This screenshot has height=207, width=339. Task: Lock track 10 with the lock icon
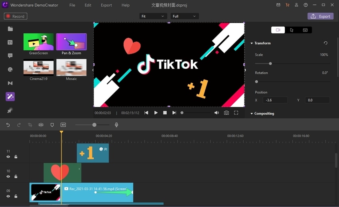[16, 176]
